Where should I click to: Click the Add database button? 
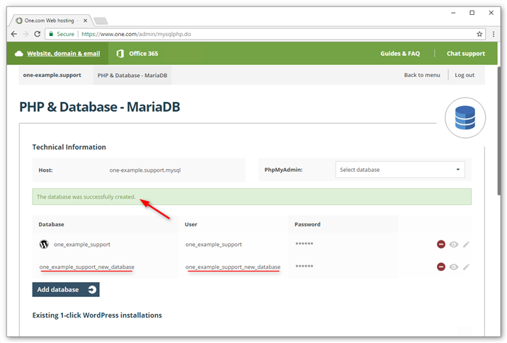[x=66, y=290]
